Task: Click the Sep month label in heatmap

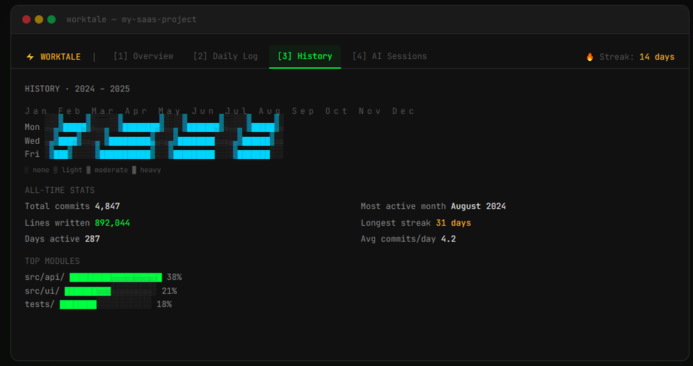Action: (x=303, y=111)
